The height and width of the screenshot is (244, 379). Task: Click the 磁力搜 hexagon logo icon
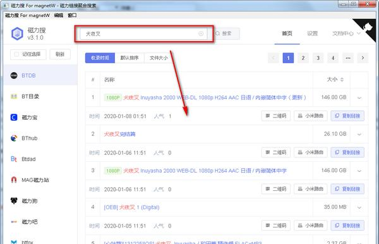17,34
